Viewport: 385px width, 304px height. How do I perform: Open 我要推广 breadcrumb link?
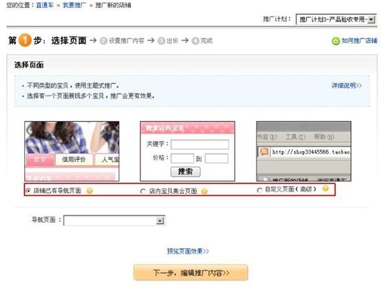(75, 5)
